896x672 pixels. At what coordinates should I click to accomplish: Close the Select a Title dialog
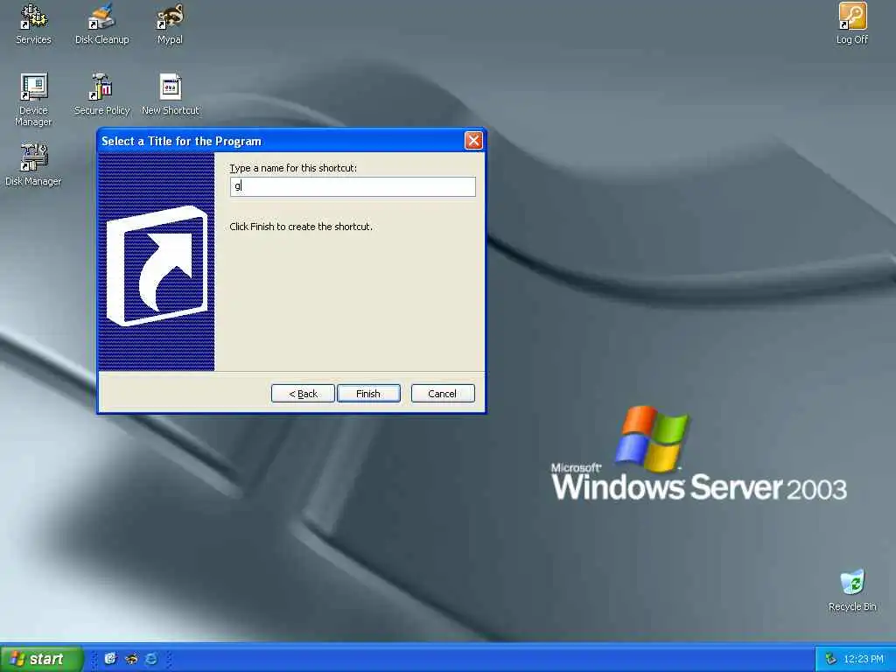pos(473,141)
